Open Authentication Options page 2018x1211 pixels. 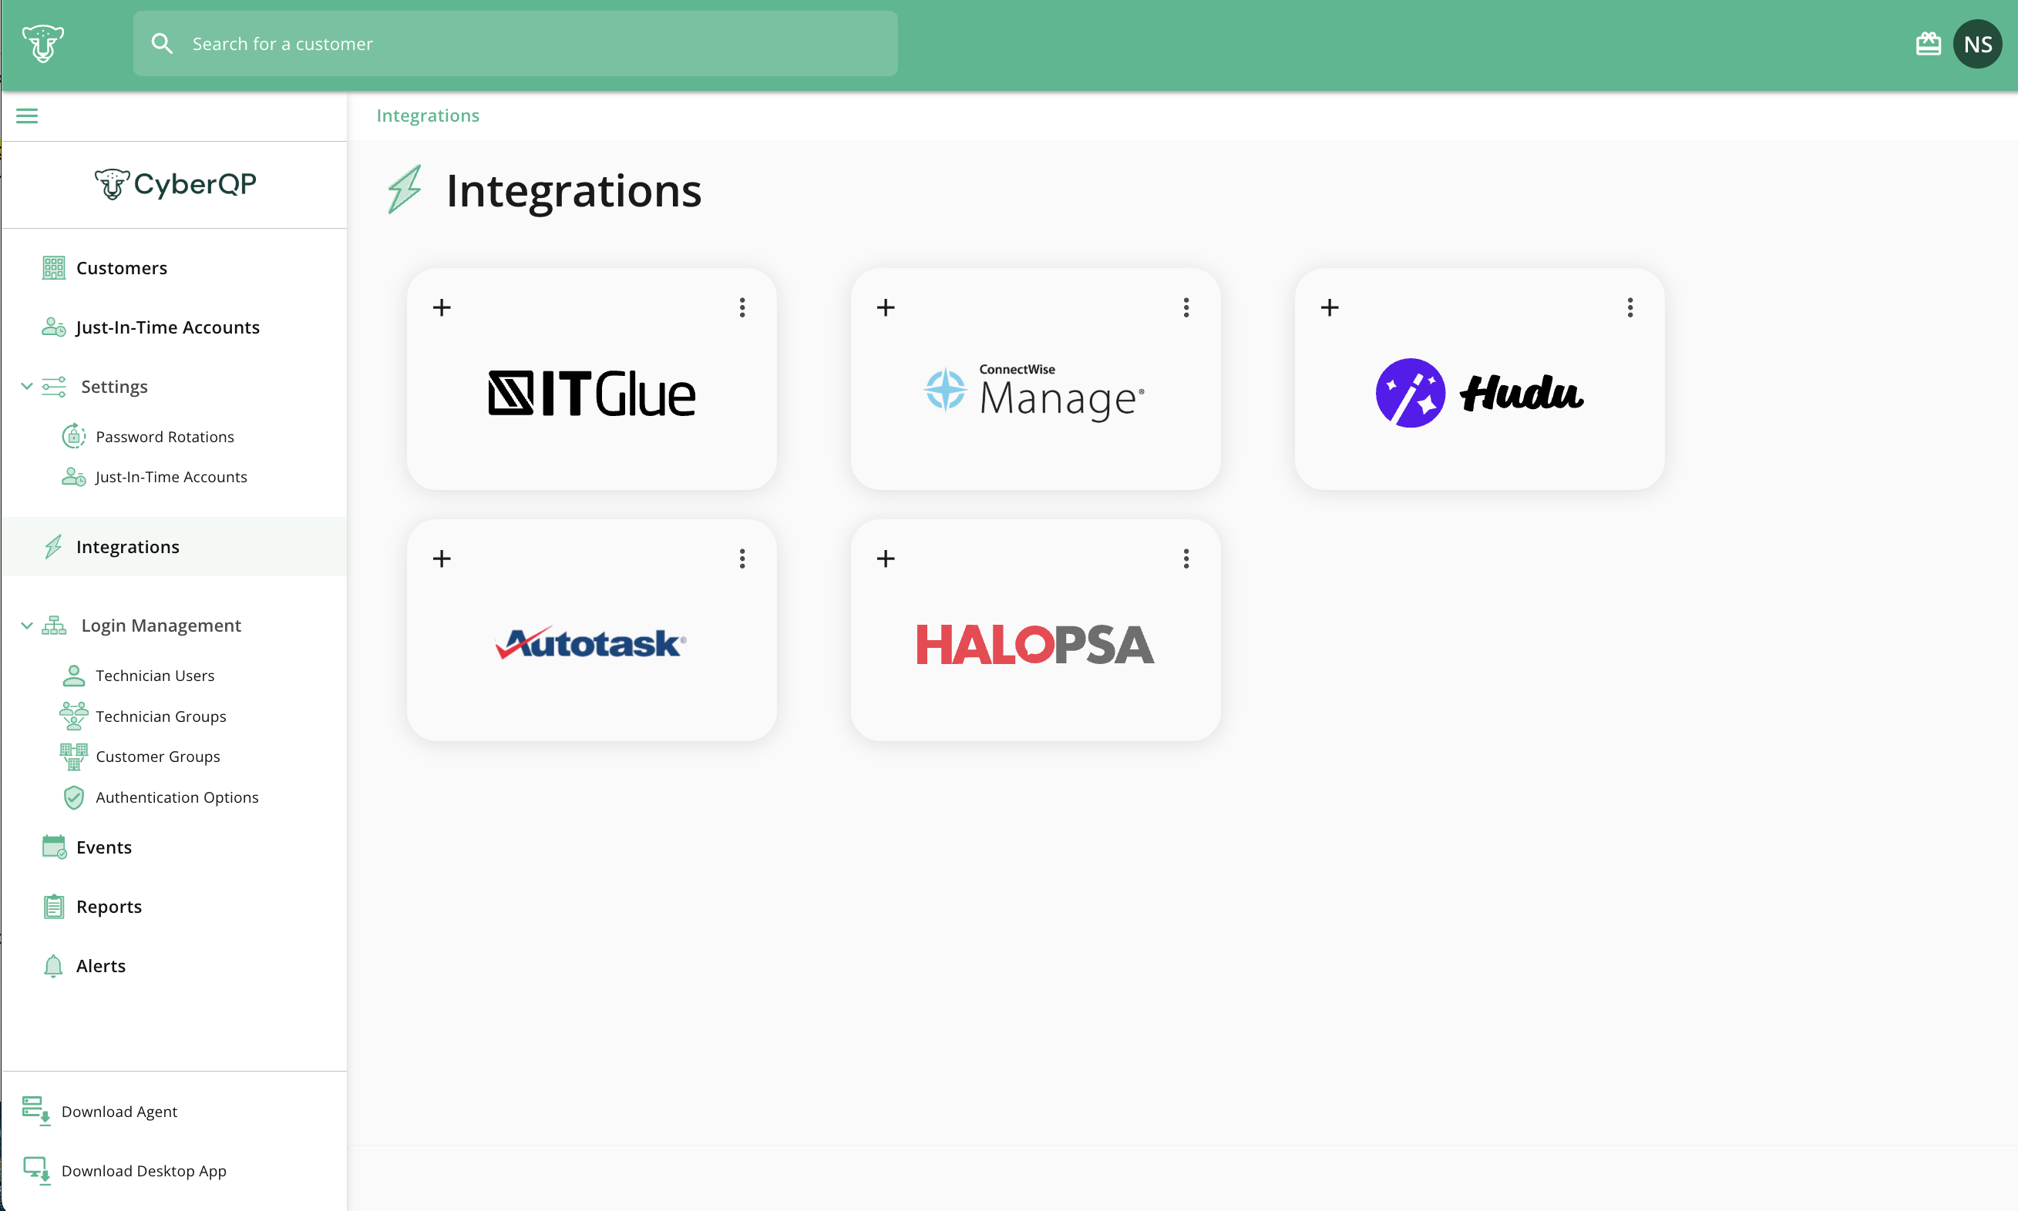(177, 797)
